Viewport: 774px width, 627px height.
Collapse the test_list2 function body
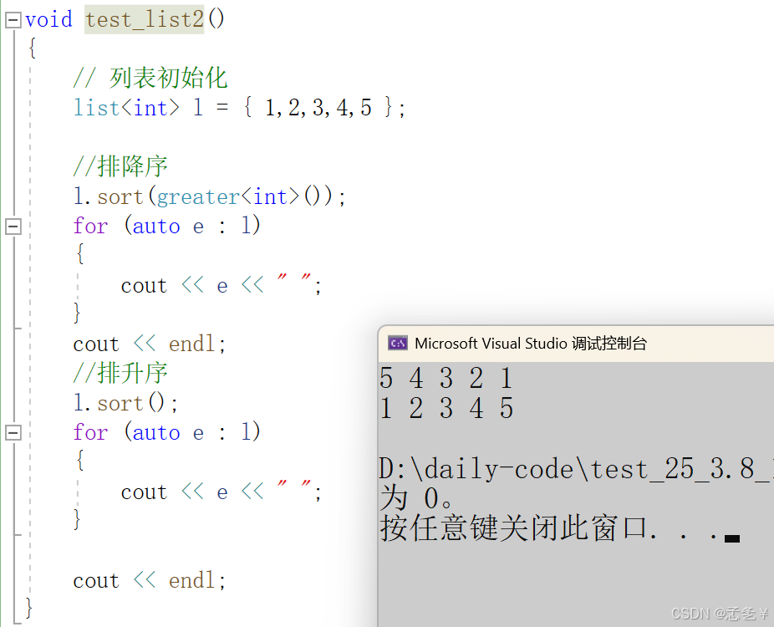12,19
